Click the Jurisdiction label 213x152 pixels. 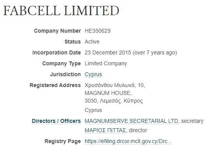65,74
